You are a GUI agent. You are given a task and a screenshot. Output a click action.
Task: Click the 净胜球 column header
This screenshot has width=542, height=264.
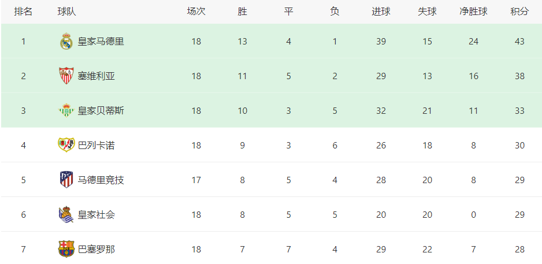click(473, 12)
